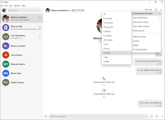165x120 pixels.
Task: Select View safety number
Action: [146, 26]
